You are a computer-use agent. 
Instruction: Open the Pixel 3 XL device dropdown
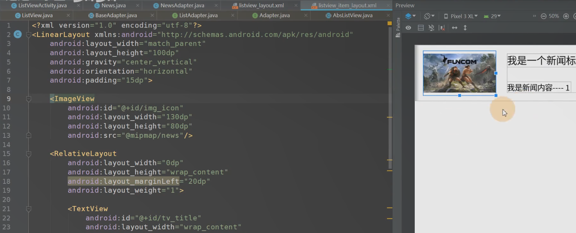pos(461,16)
